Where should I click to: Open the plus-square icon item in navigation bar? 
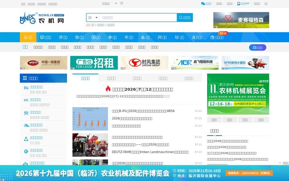[96, 37]
